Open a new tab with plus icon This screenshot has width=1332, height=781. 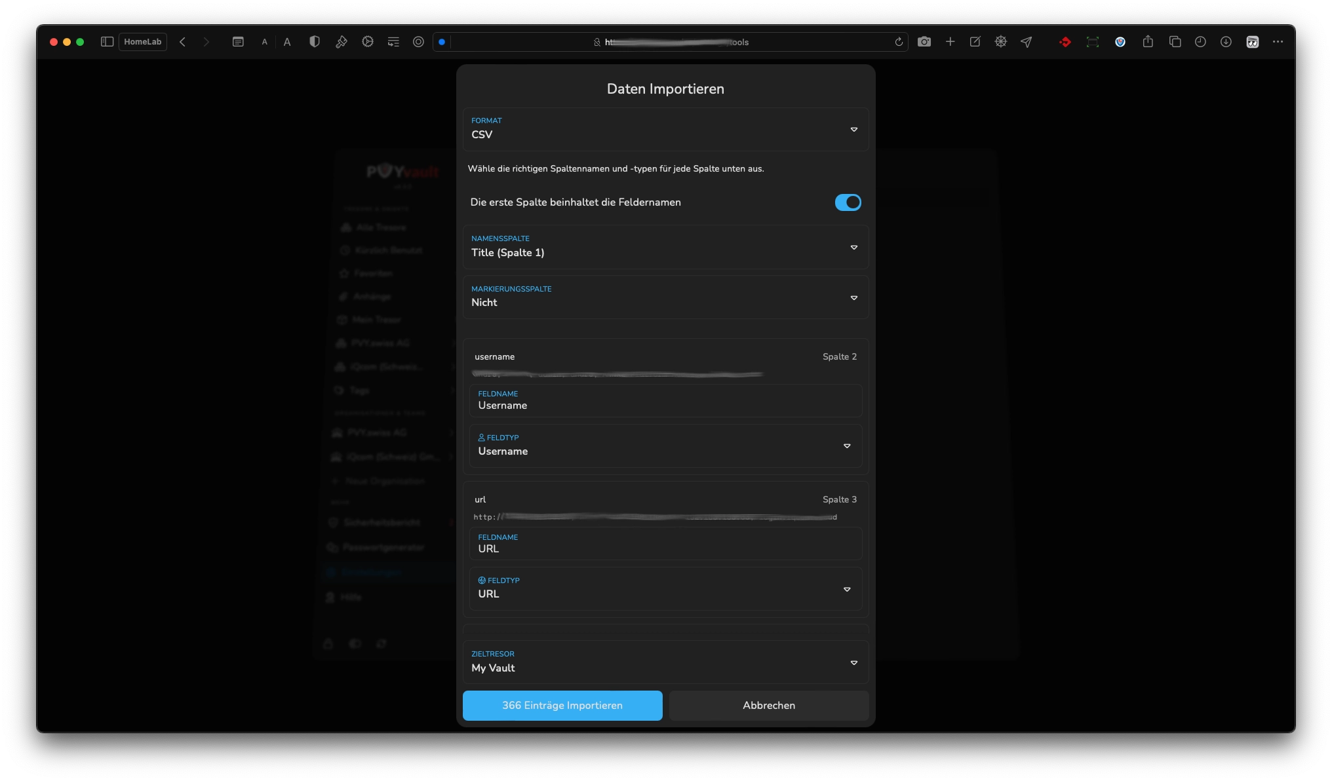point(950,42)
